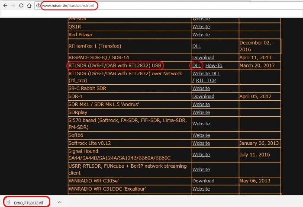Click the 'WiNRADiO WR-G305e' text
Viewport: 303px width, 207px height.
tap(93, 181)
